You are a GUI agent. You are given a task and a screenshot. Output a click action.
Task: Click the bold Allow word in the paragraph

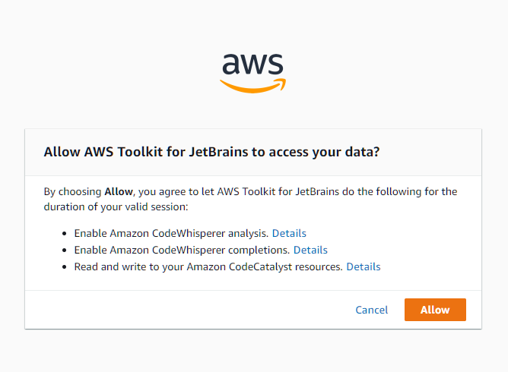point(119,191)
